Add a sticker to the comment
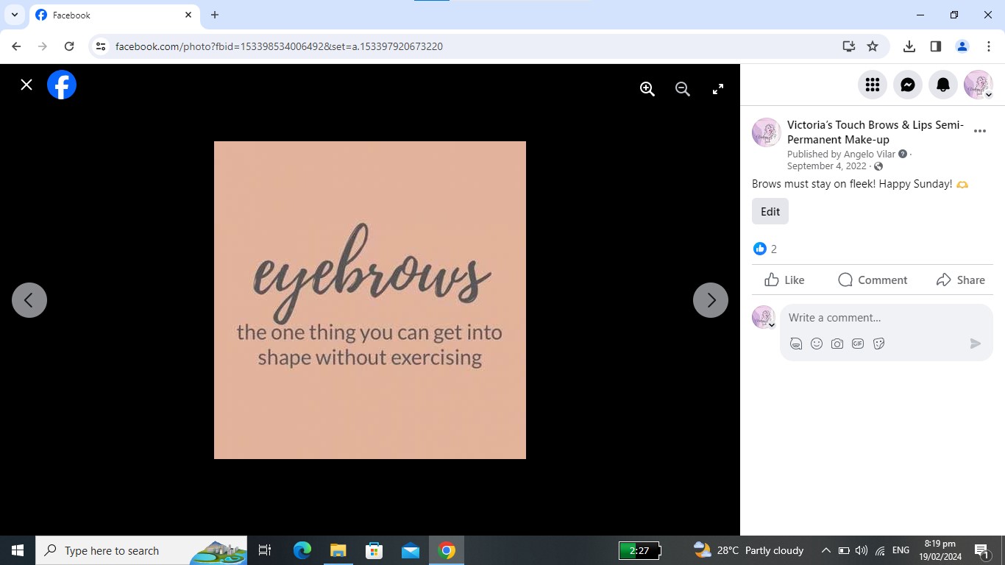This screenshot has width=1005, height=565. click(x=878, y=344)
